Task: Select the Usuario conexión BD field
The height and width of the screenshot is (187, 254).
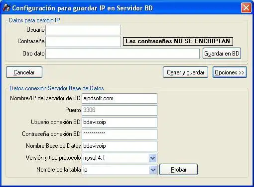Action: pos(120,122)
